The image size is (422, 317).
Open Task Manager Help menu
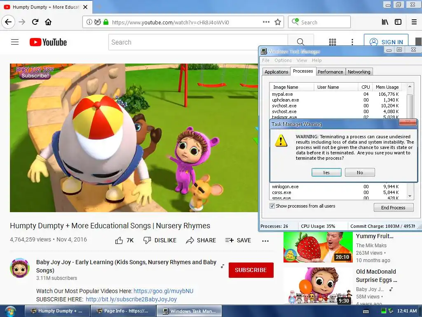317,60
